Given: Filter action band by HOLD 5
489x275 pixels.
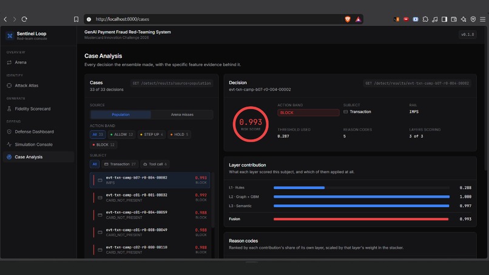Looking at the screenshot, I should (180, 134).
